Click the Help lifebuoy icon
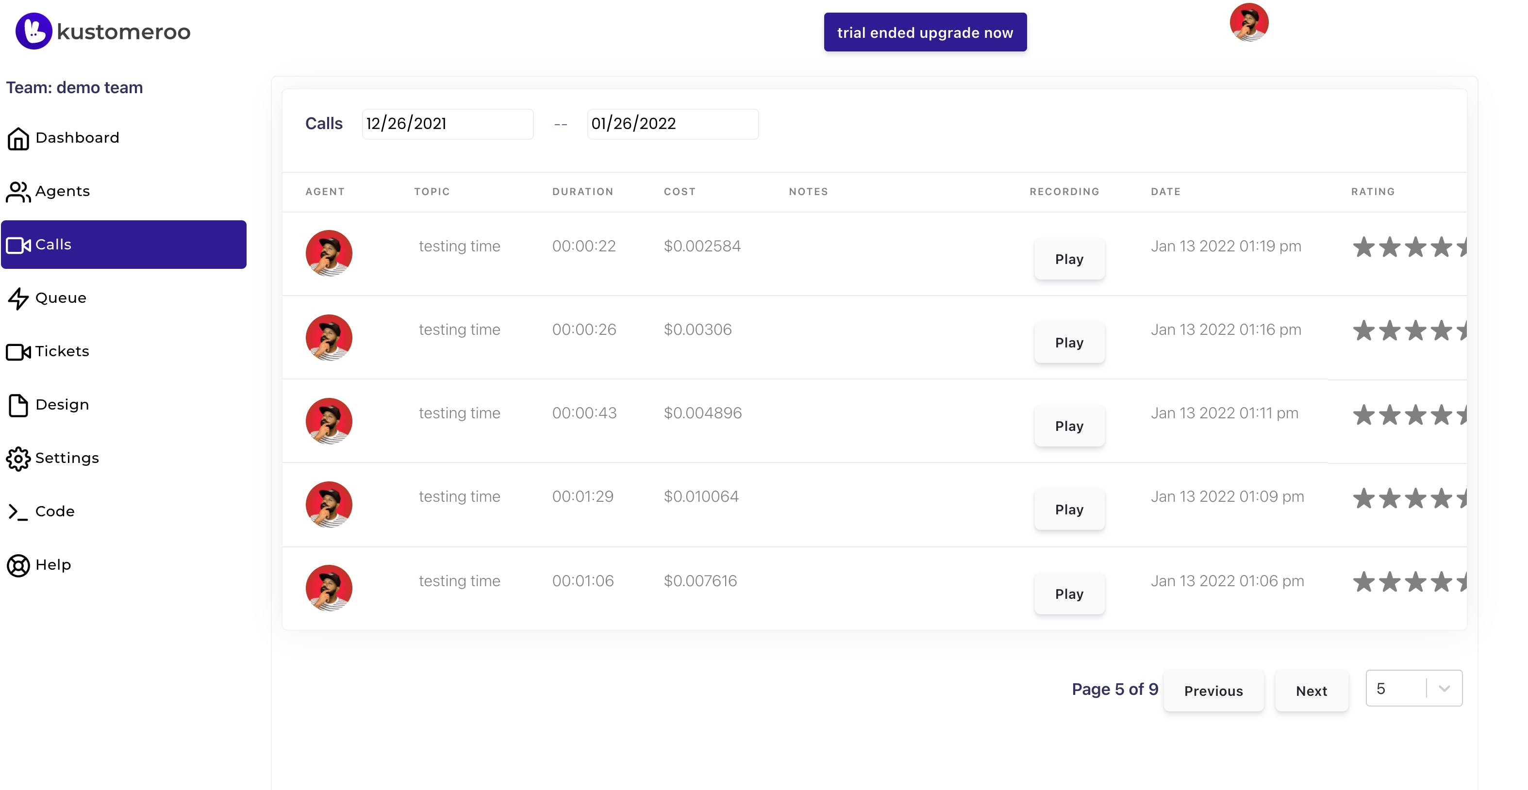The image size is (1528, 790). point(18,565)
